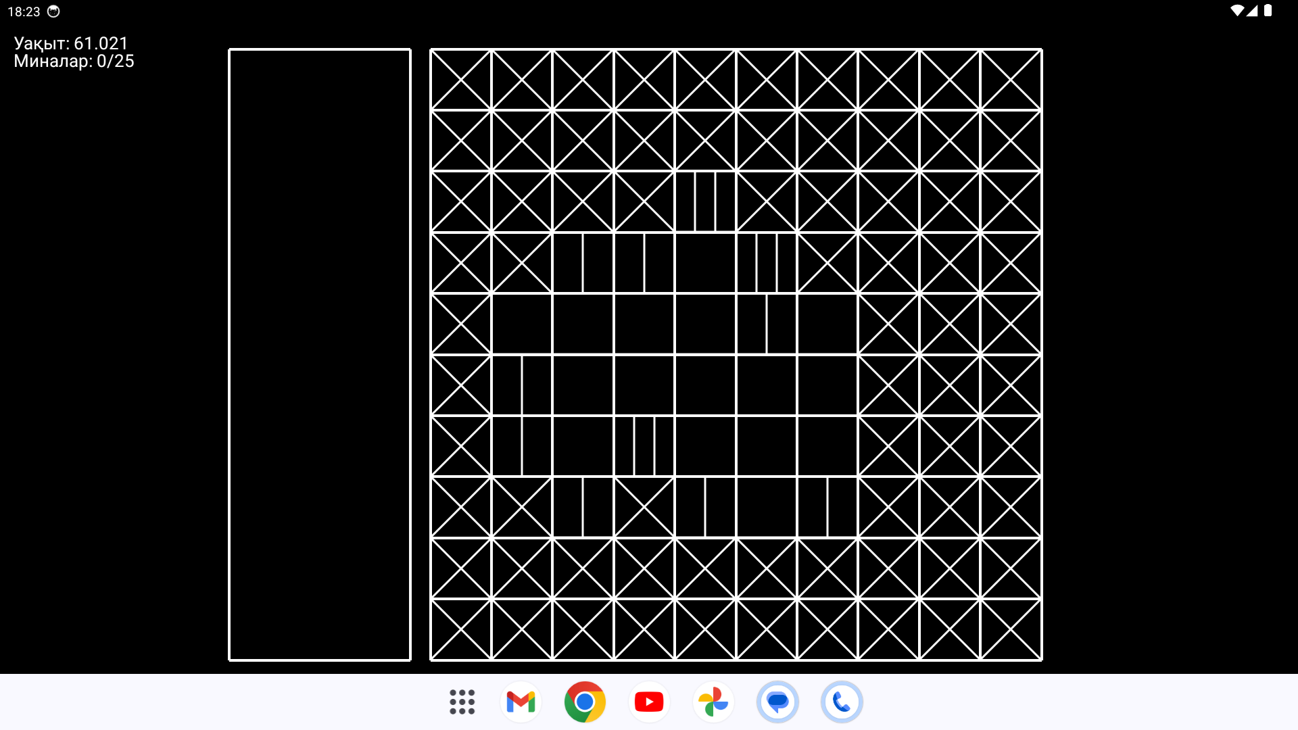1298x730 pixels.
Task: Reveal the bottom-left corner crossed cell
Action: 461,629
